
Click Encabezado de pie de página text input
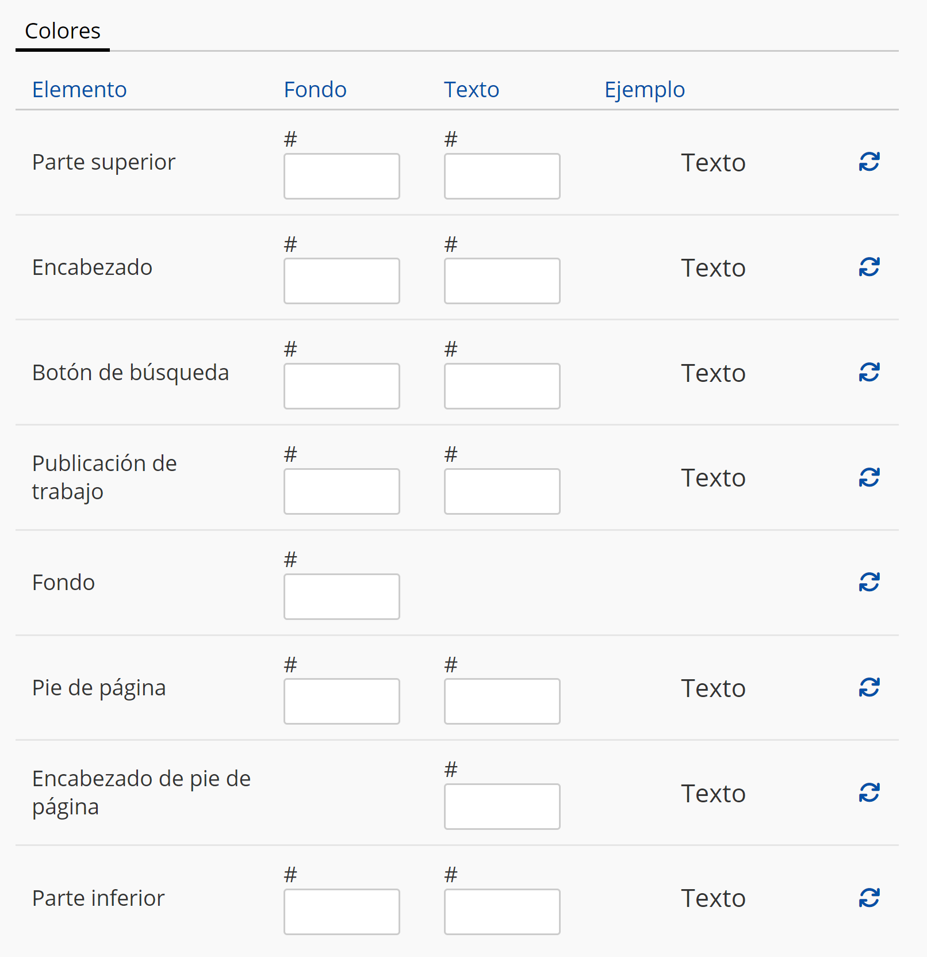click(x=502, y=806)
